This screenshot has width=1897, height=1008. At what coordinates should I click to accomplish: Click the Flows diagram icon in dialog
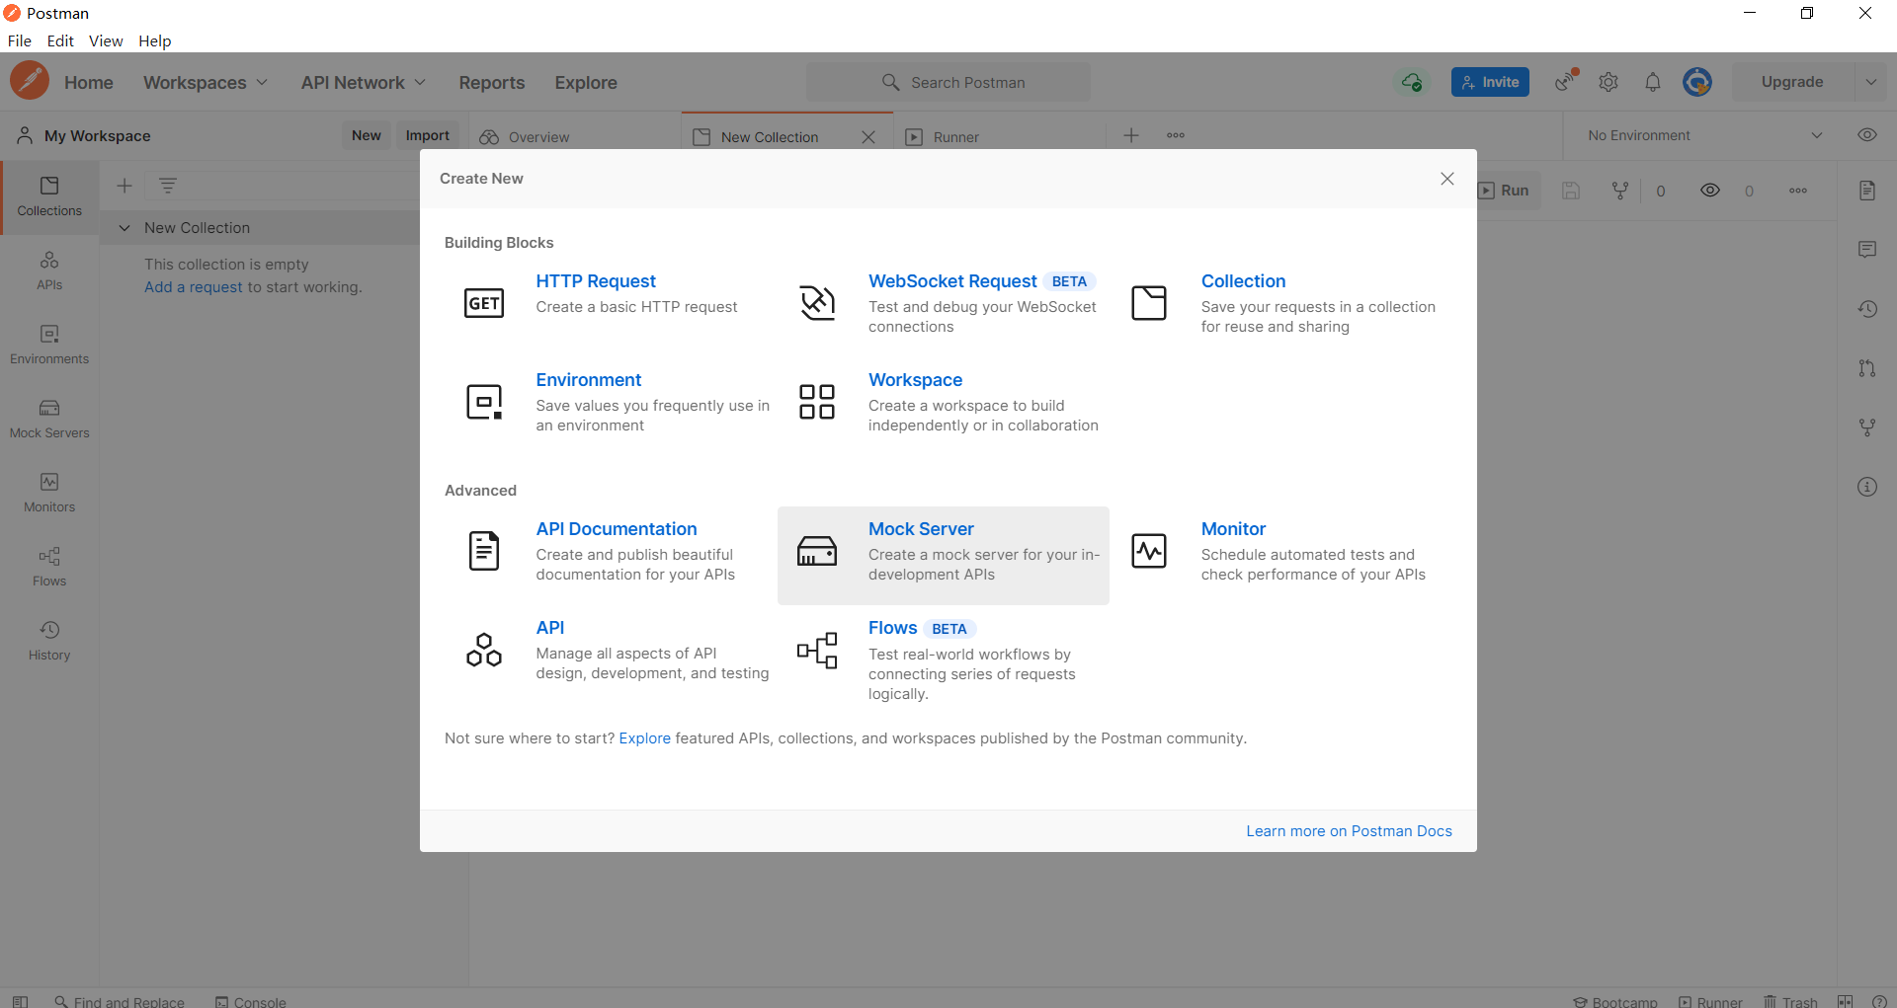click(x=817, y=651)
